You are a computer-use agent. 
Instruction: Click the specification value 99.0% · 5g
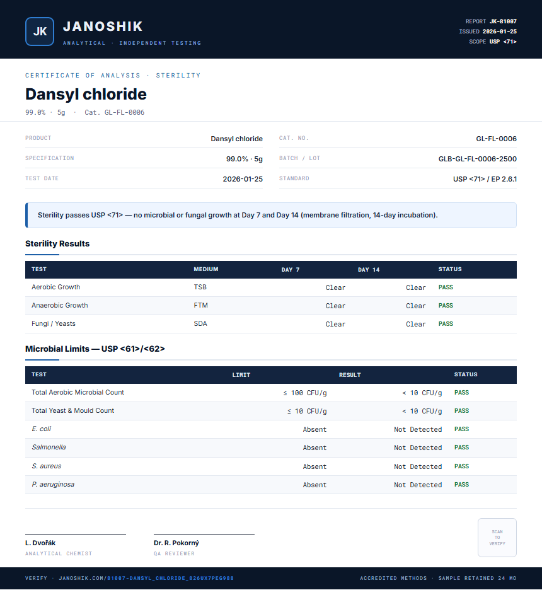click(x=245, y=159)
